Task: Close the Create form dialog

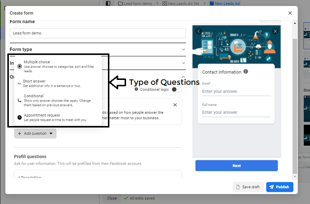Action: [290, 13]
